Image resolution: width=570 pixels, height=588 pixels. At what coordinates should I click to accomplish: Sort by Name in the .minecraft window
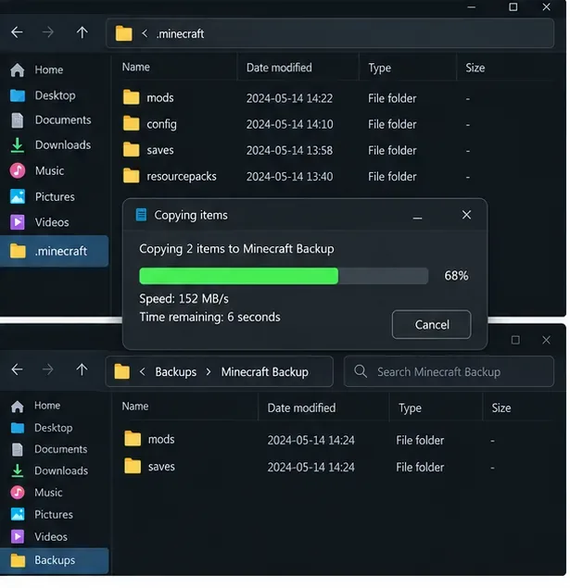(x=136, y=67)
